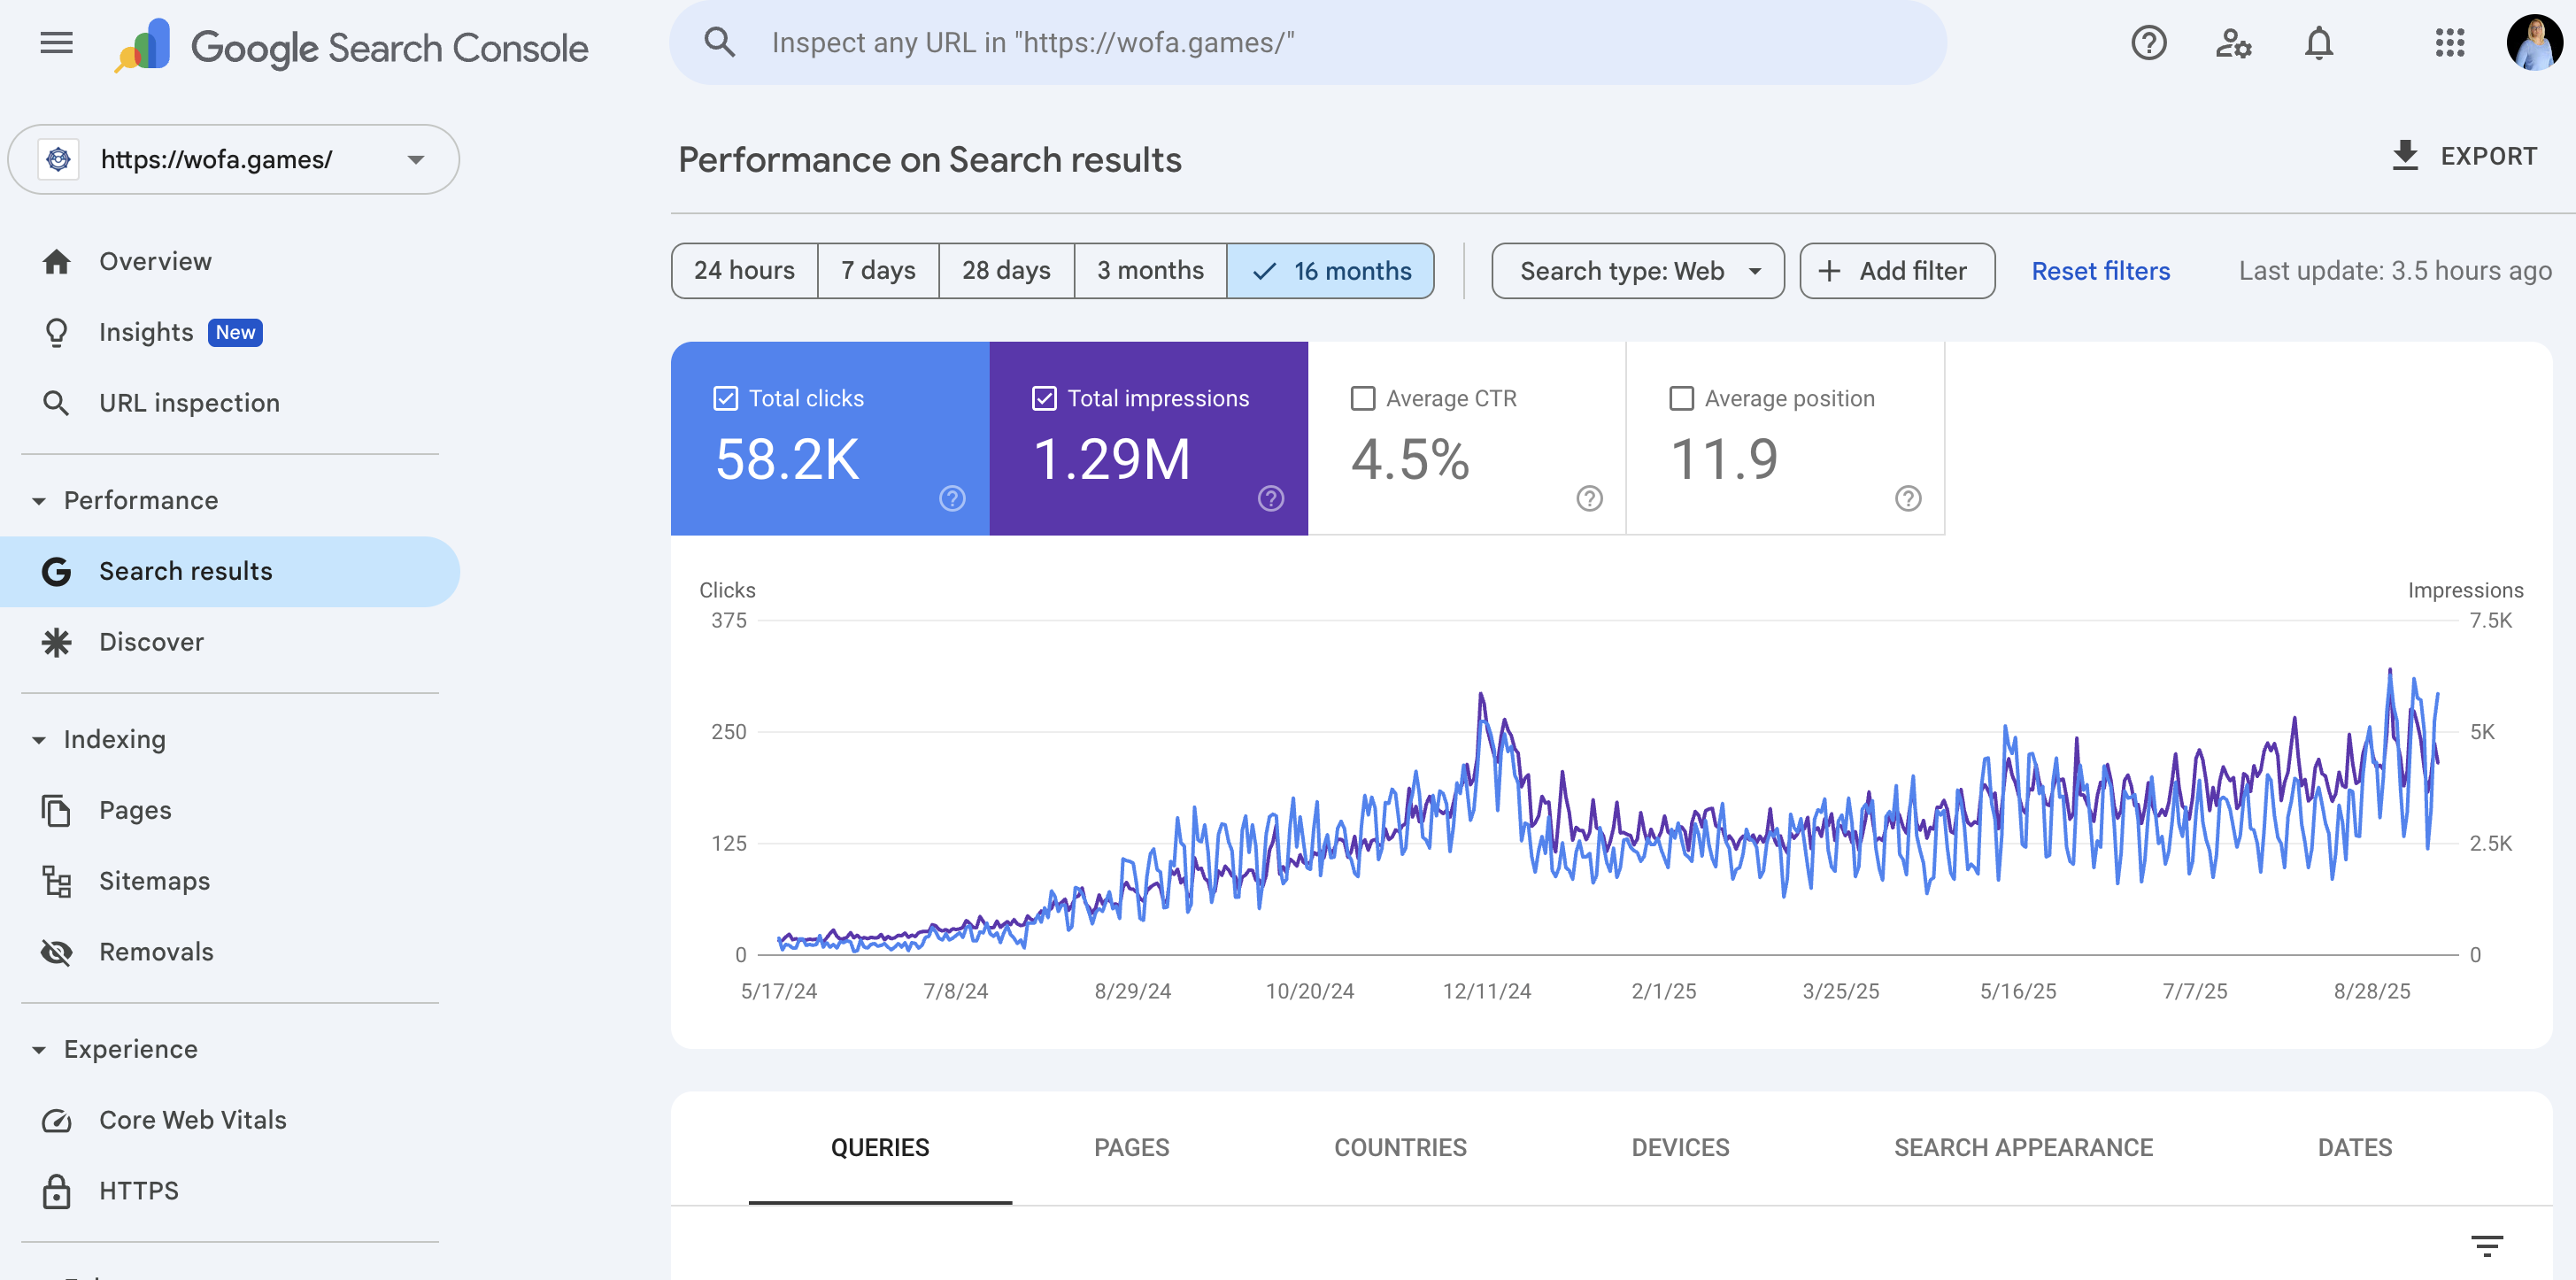
Task: Switch to the Pages tab
Action: [x=1131, y=1147]
